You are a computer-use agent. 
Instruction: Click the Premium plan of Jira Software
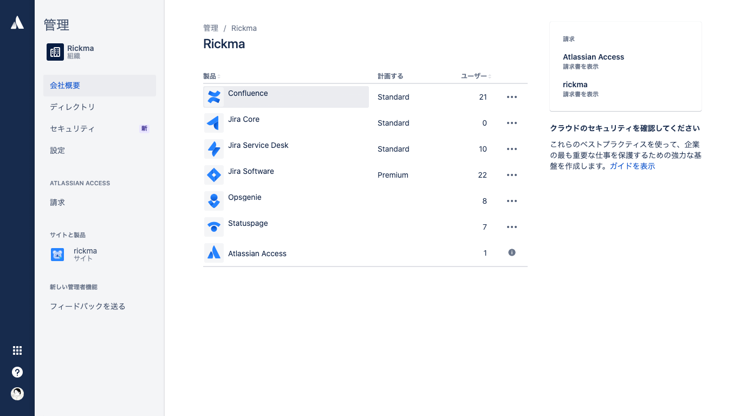(x=393, y=175)
